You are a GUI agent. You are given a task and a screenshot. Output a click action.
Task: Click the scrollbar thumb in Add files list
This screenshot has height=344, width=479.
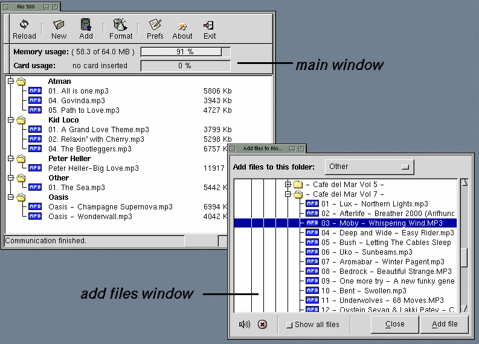465,258
